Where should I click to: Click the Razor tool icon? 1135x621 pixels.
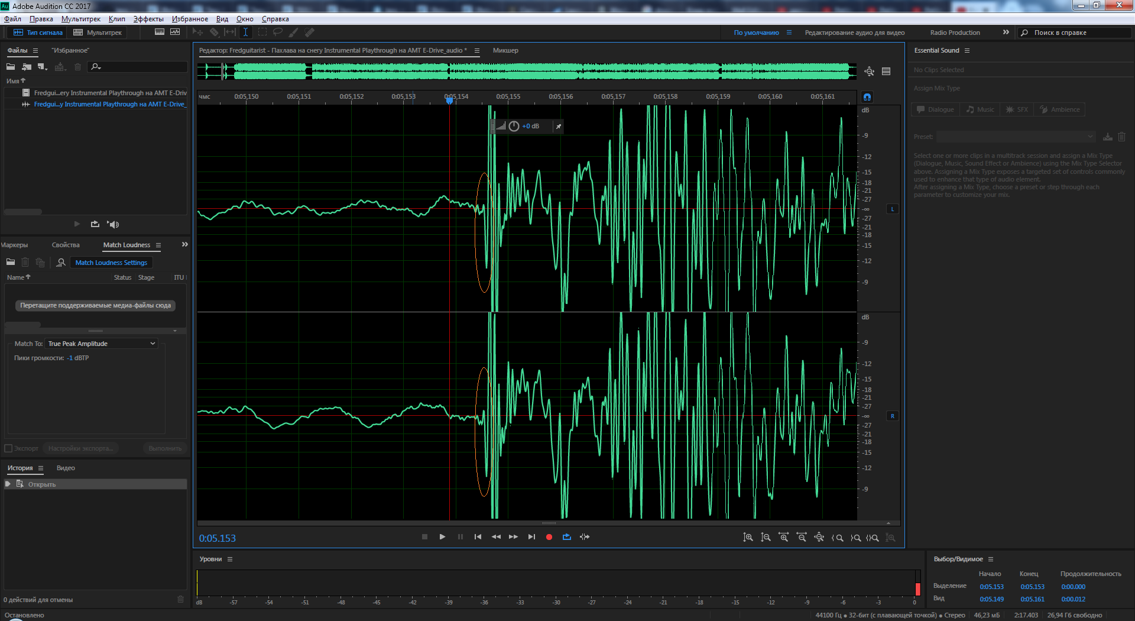click(214, 33)
